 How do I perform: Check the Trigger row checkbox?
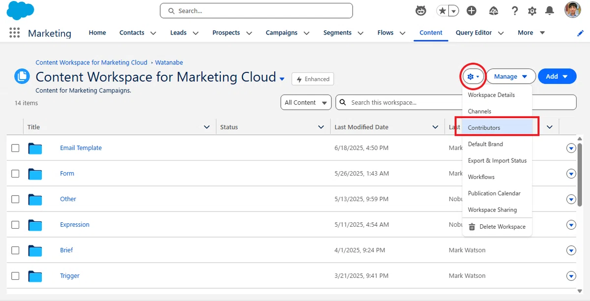point(15,276)
